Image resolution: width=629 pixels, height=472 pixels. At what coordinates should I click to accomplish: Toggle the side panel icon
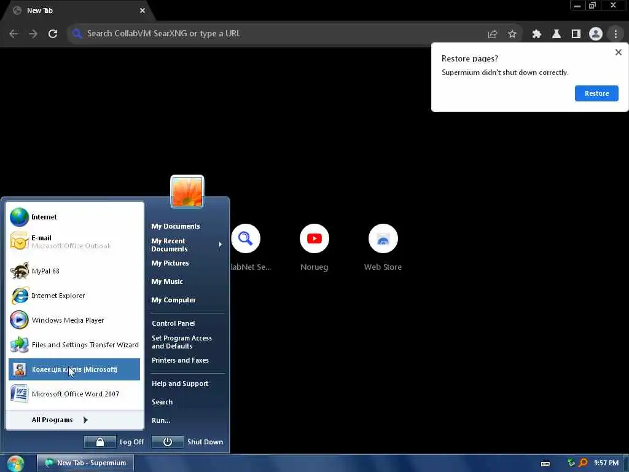576,34
